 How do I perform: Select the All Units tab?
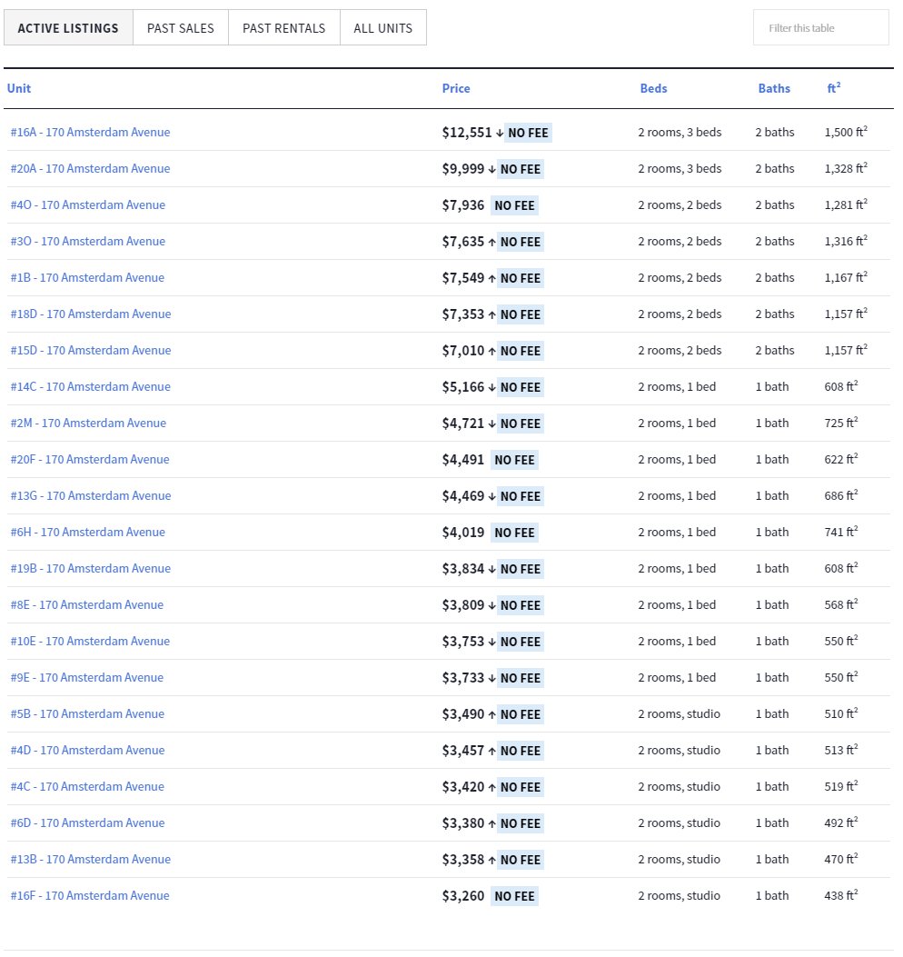coord(382,28)
